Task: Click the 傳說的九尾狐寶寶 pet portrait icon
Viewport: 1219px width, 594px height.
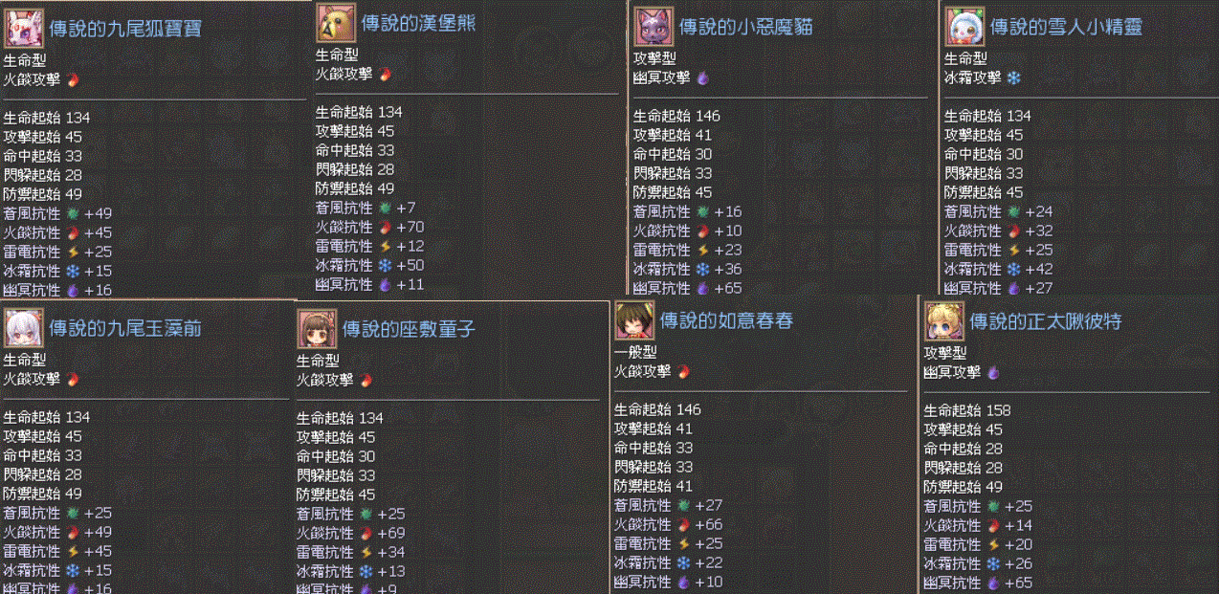Action: (x=24, y=28)
